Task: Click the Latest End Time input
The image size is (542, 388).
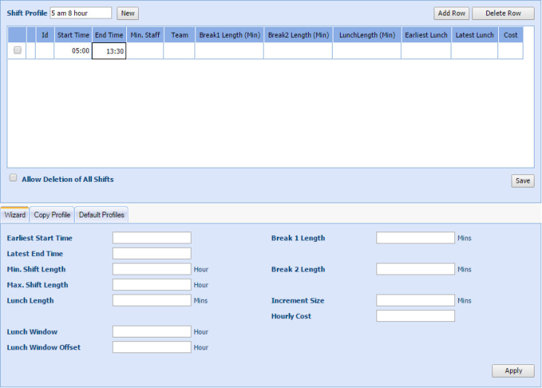Action: (x=151, y=254)
